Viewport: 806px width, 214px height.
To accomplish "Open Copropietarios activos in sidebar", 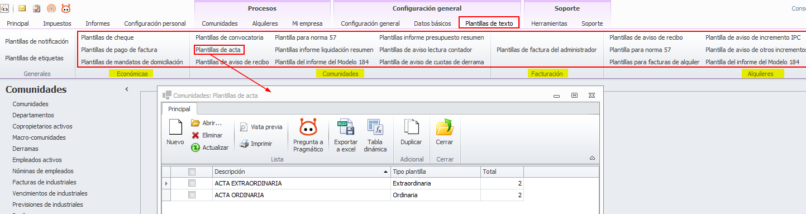I will tap(42, 126).
